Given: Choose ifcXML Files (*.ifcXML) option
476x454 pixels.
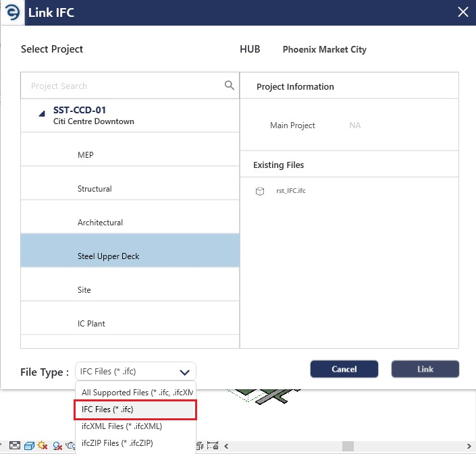Looking at the screenshot, I should pyautogui.click(x=136, y=426).
